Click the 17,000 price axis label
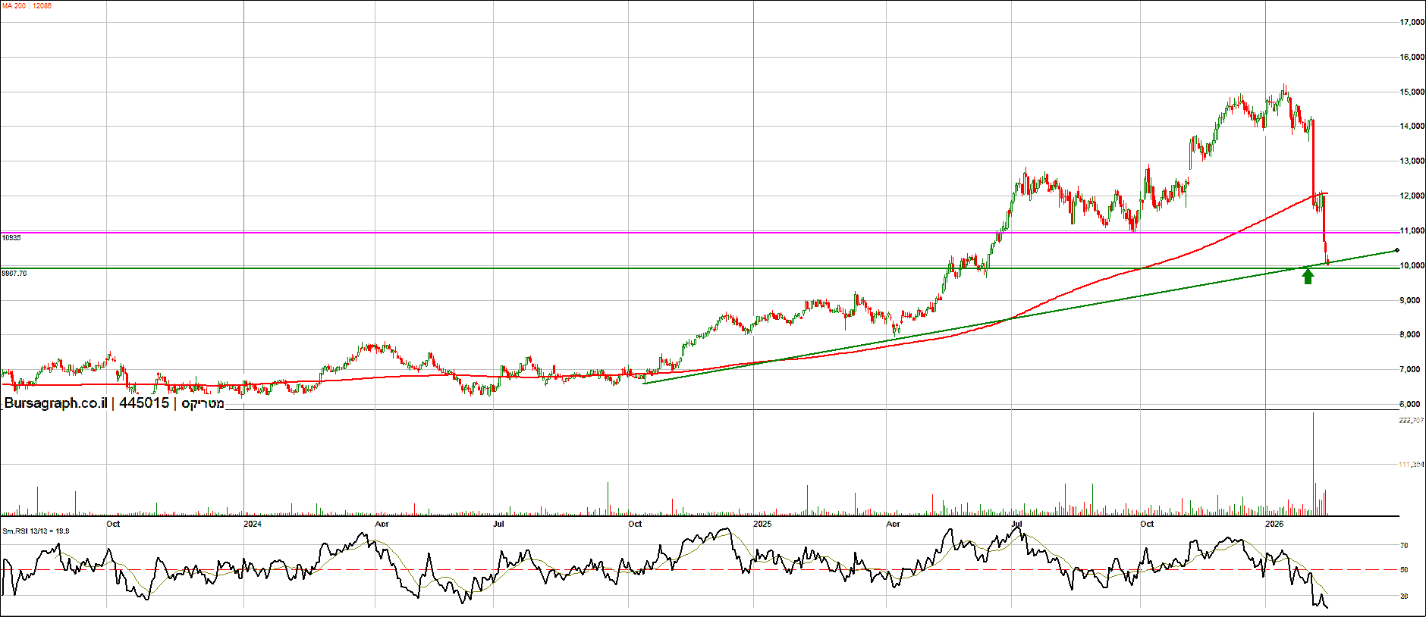The height and width of the screenshot is (617, 1426). (x=1412, y=23)
